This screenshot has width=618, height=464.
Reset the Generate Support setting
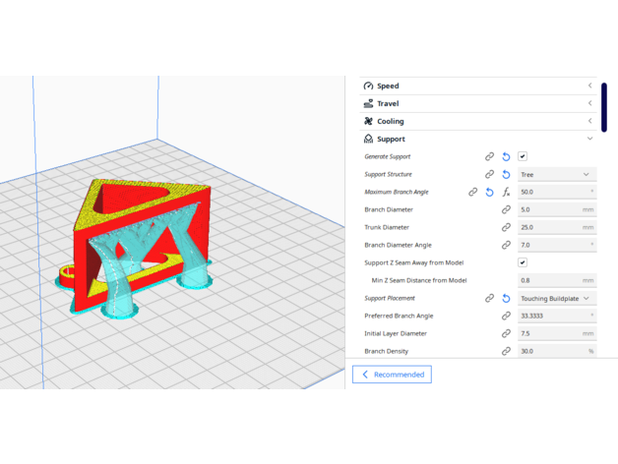(x=506, y=156)
